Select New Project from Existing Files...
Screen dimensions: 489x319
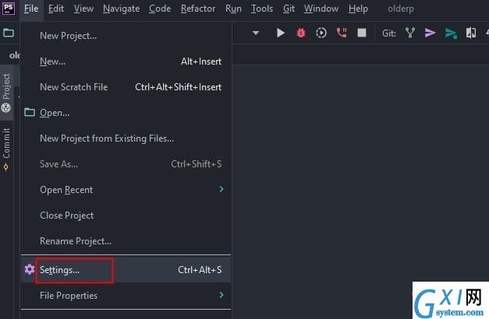coord(126,138)
